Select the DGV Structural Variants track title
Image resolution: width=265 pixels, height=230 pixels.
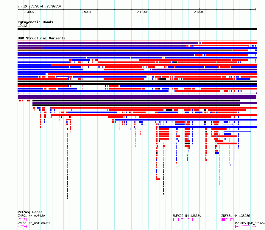click(x=41, y=38)
